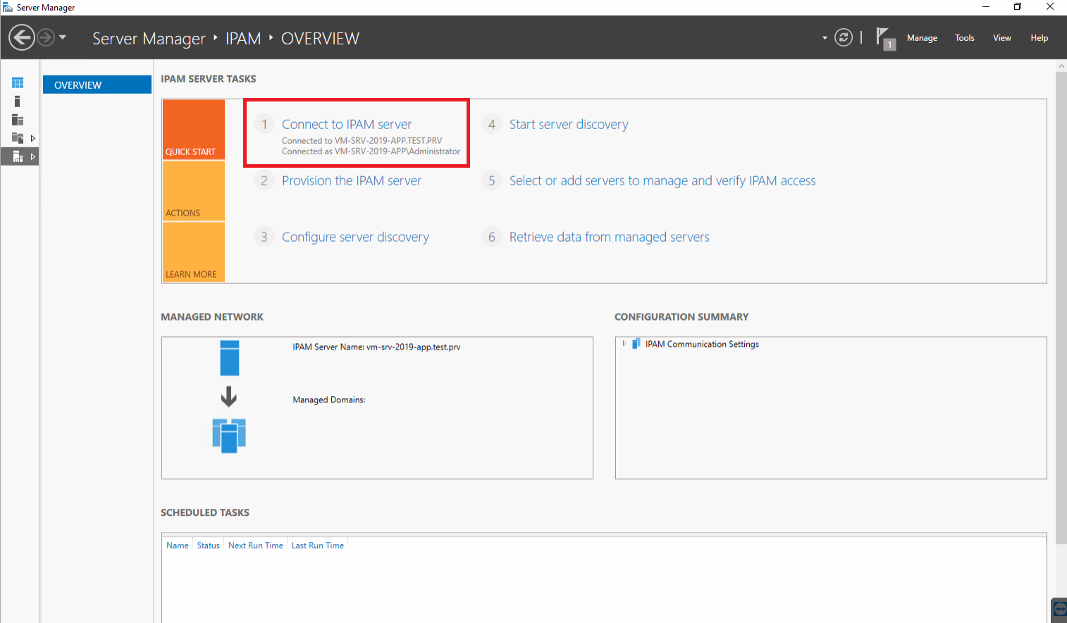The height and width of the screenshot is (623, 1067).
Task: Click Select or add servers to manage link
Action: (662, 180)
